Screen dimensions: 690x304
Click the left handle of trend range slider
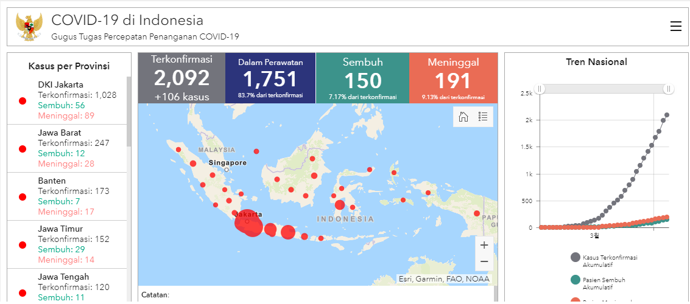[540, 89]
